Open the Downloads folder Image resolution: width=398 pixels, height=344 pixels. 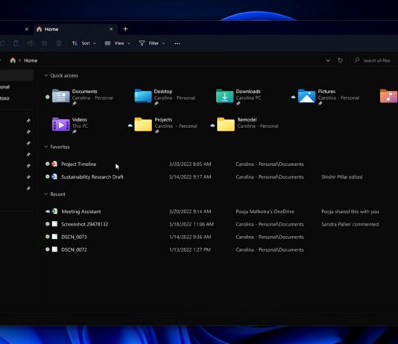point(239,97)
